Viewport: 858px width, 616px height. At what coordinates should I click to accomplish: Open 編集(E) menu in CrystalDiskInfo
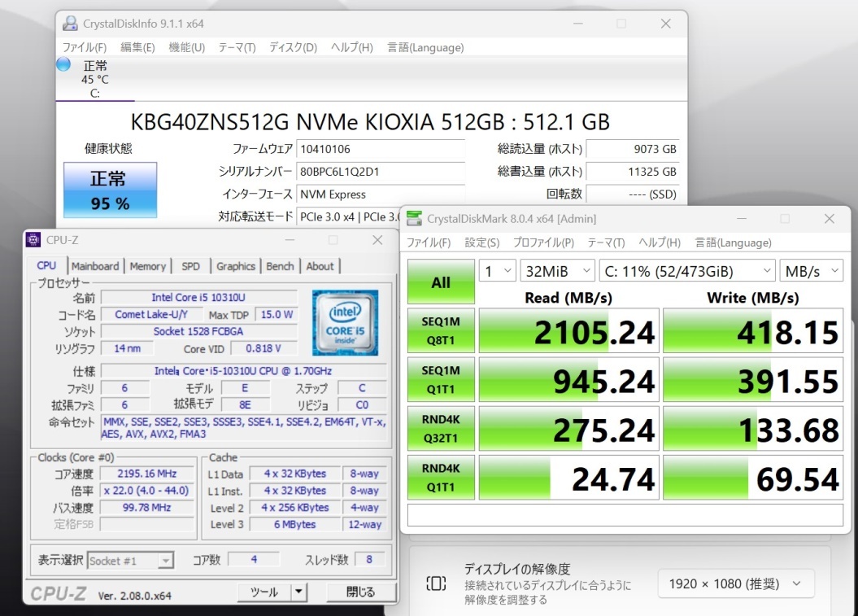coord(137,48)
